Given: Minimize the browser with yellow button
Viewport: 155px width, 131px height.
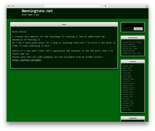Looking at the screenshot, I should tap(11, 6).
